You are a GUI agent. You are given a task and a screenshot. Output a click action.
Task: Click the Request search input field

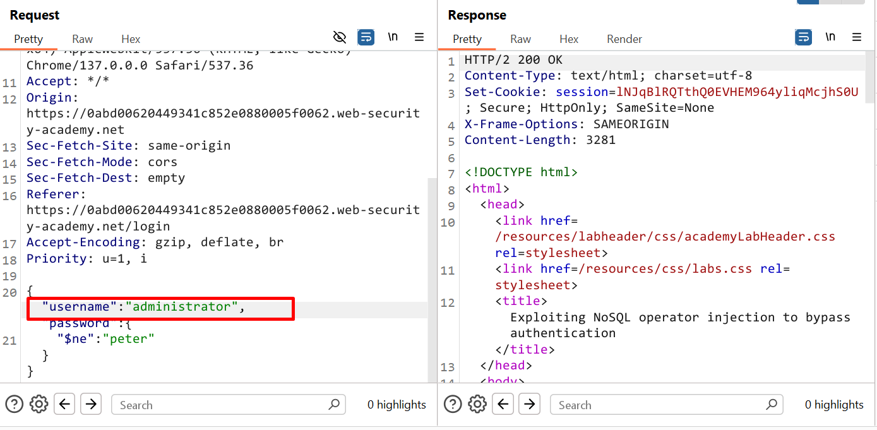point(221,405)
